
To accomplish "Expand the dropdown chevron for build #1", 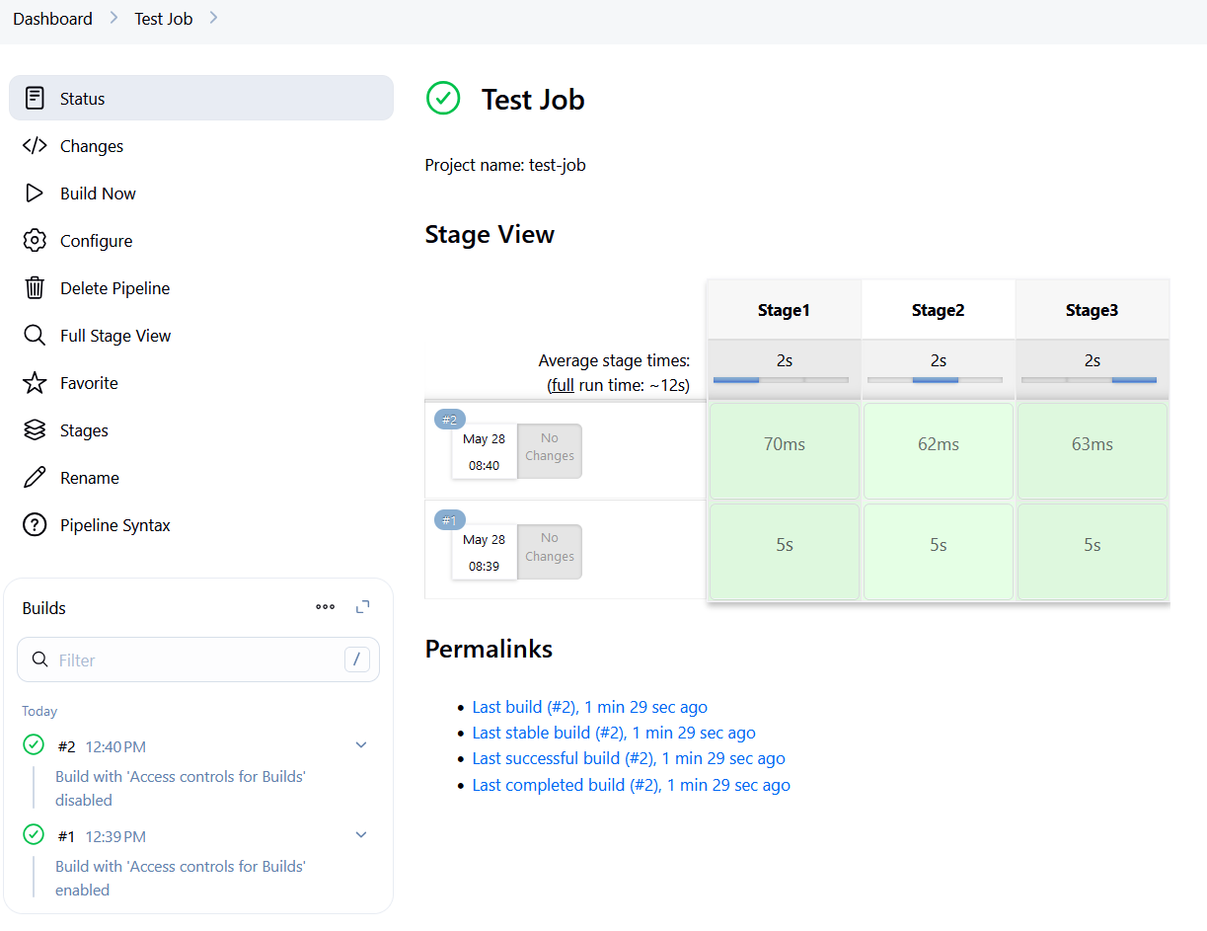I will coord(361,835).
